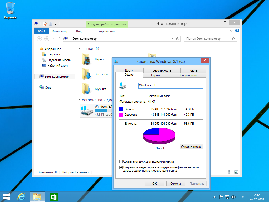Click the drive label field Windows 8.1
The image size is (269, 202).
point(171,85)
